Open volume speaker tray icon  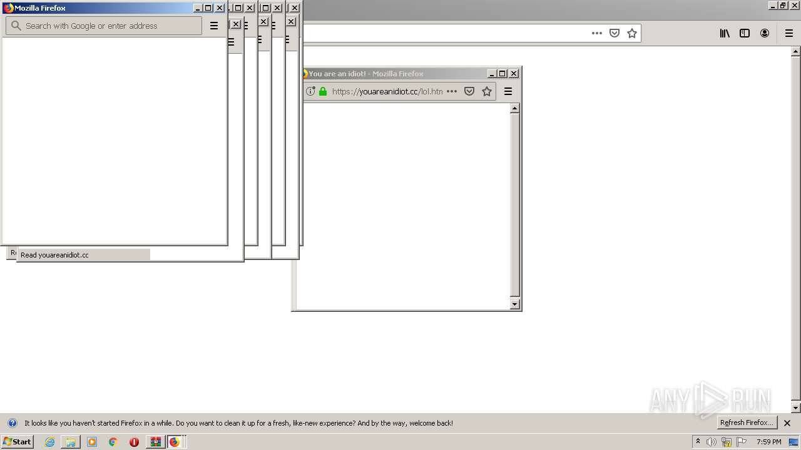coord(712,442)
